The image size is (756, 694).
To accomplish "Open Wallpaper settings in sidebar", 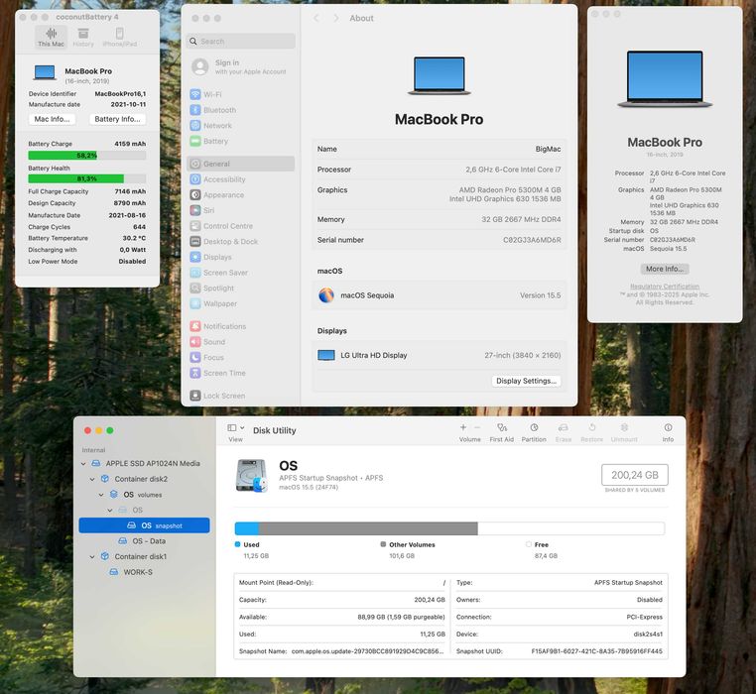I will pyautogui.click(x=240, y=303).
